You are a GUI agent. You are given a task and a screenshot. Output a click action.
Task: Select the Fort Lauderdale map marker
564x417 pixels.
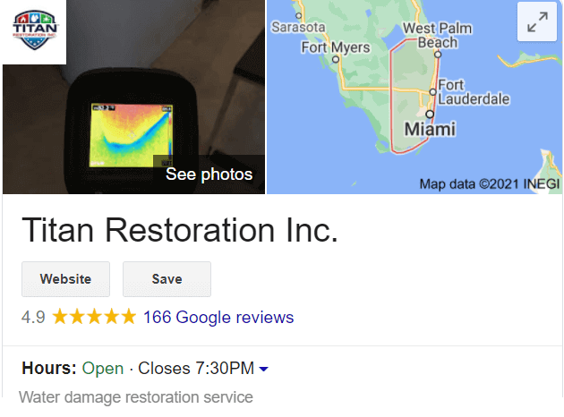(x=432, y=92)
